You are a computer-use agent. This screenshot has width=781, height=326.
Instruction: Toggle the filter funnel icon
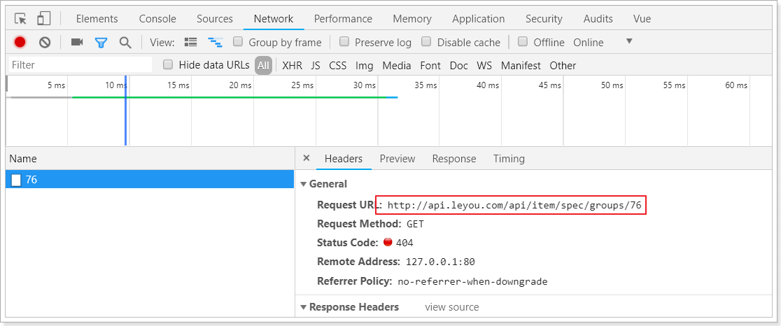pyautogui.click(x=101, y=42)
